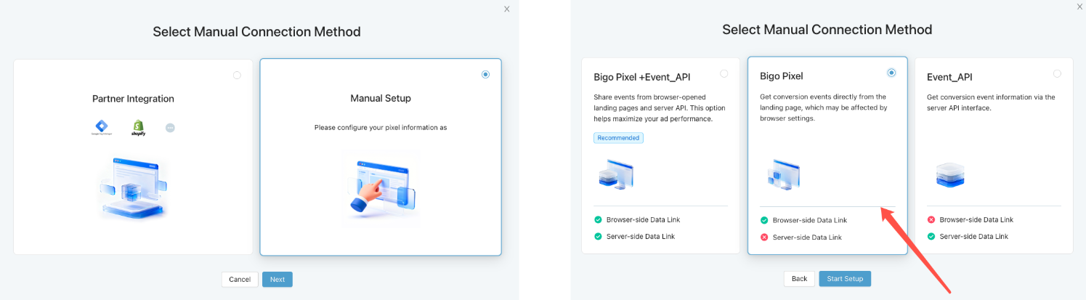The width and height of the screenshot is (1086, 300).
Task: Click the Start Setup button
Action: 844,279
